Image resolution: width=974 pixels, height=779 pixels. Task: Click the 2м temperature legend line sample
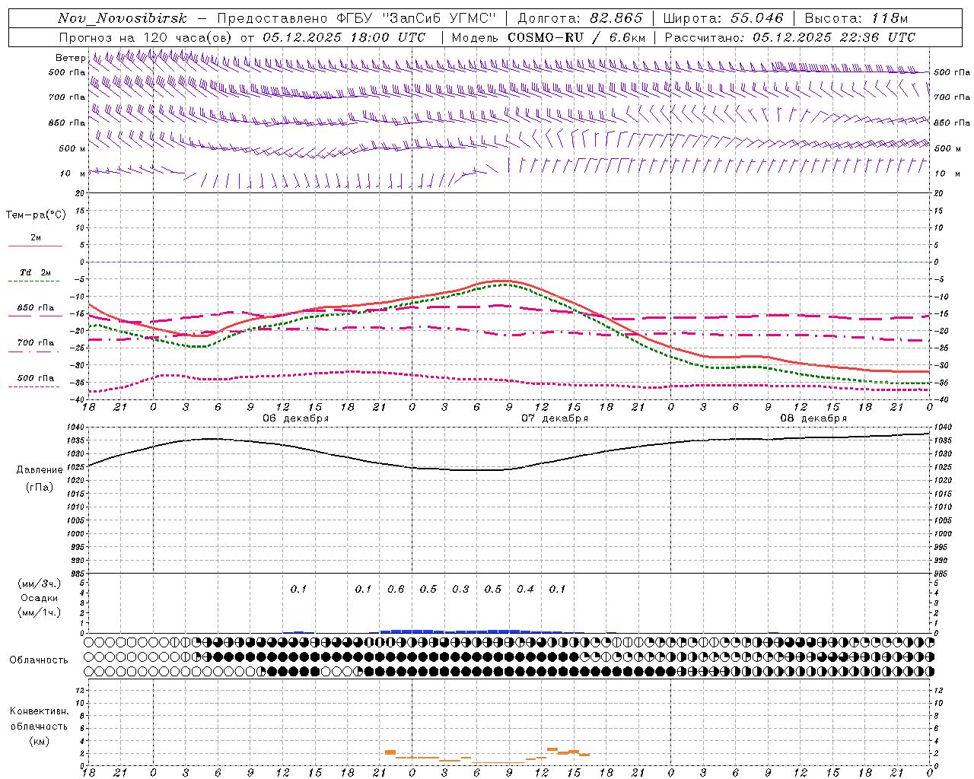coord(35,246)
